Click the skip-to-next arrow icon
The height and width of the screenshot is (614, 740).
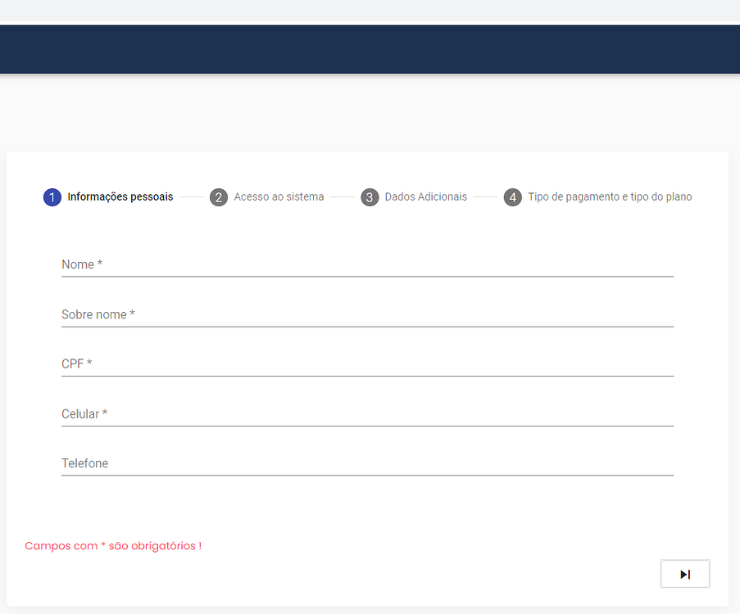tap(685, 573)
